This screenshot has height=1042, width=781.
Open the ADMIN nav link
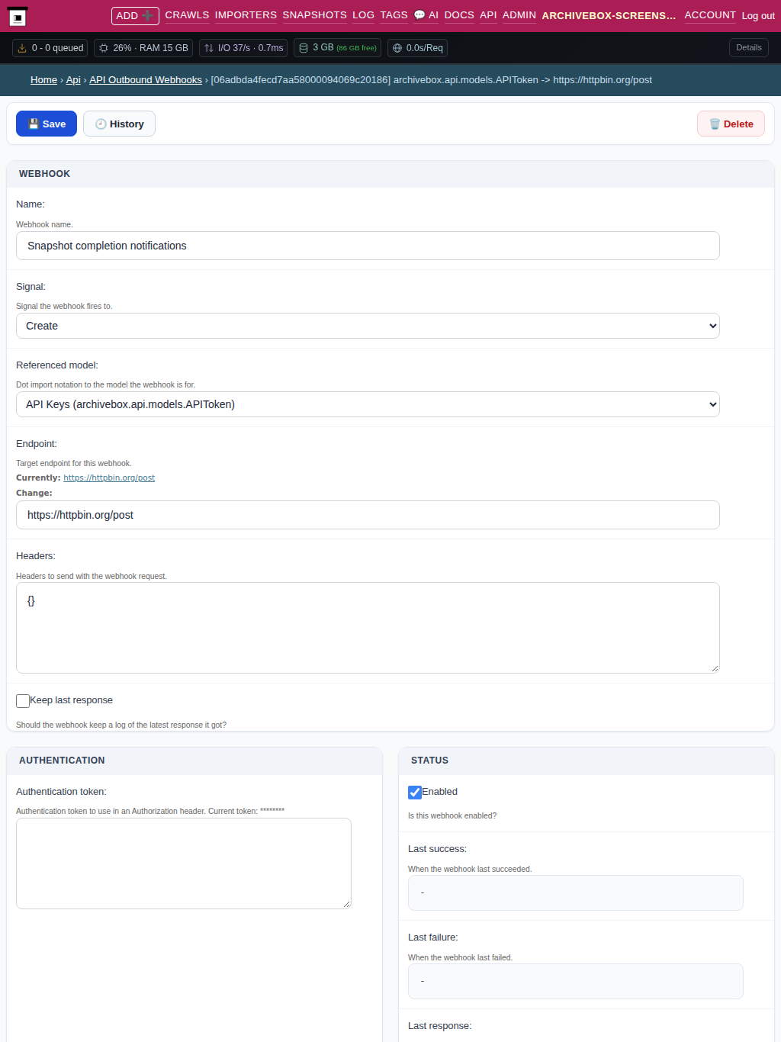pyautogui.click(x=519, y=15)
